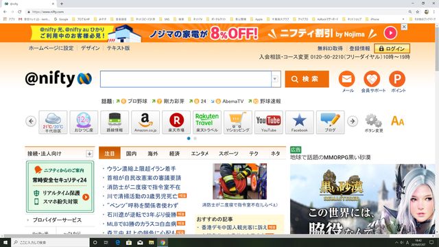
Task: Open the Mail app from the taskbar
Action: (x=140, y=242)
